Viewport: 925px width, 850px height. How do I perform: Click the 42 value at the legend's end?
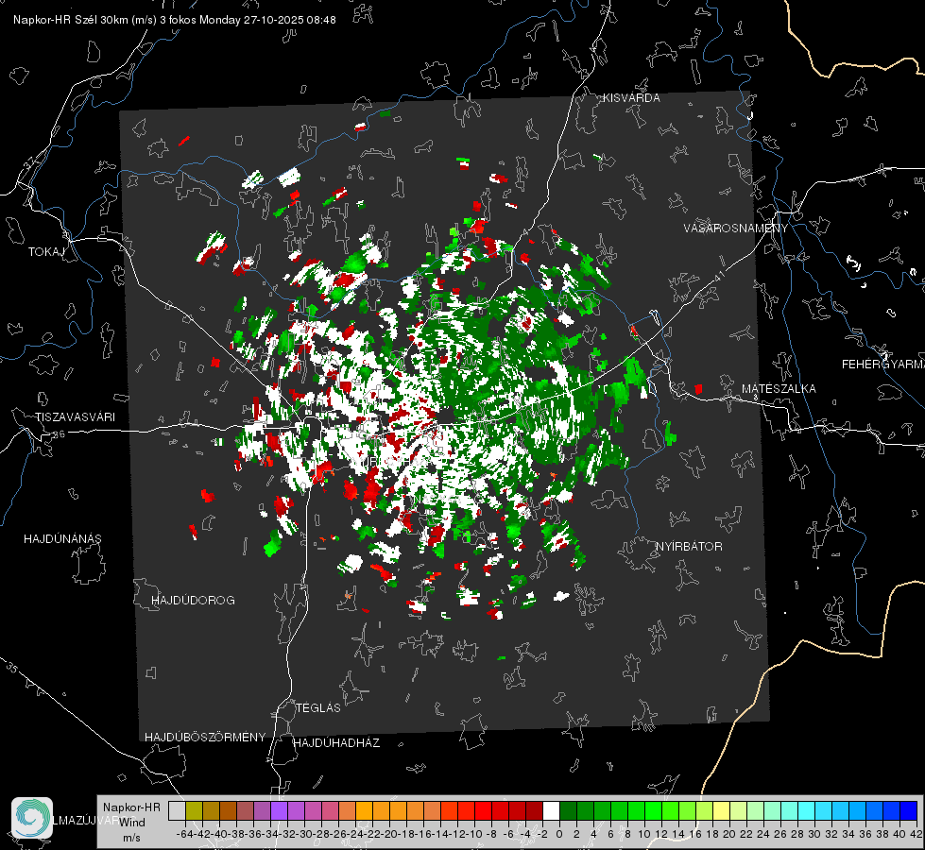(x=916, y=834)
